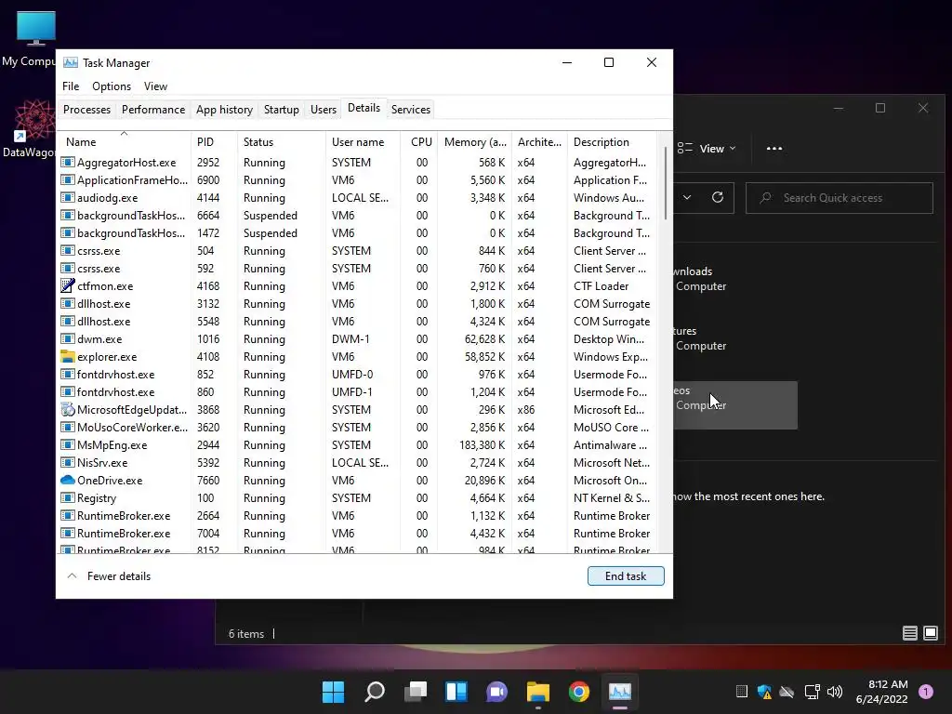Viewport: 952px width, 714px height.
Task: Click the Windows Security tray icon
Action: [x=764, y=692]
